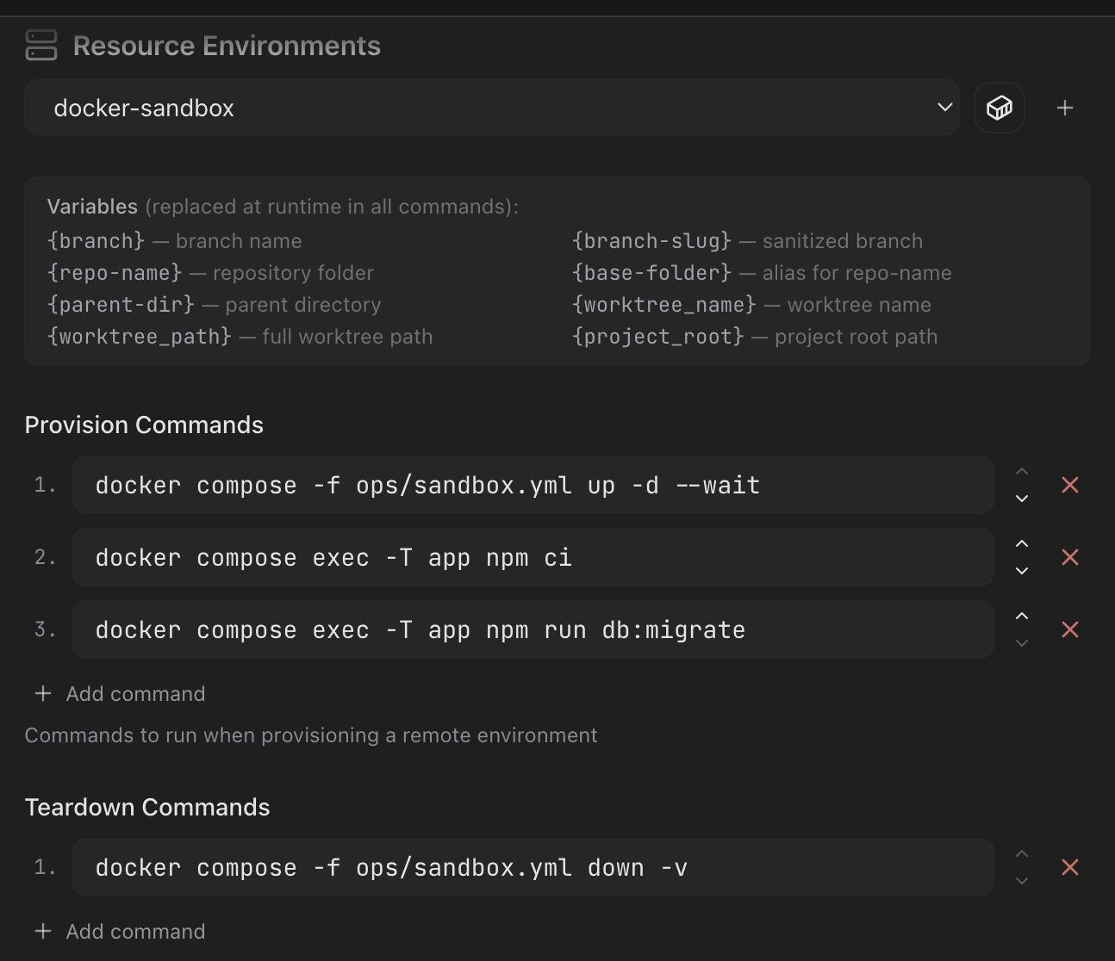Click the {branch} variable text

96,241
